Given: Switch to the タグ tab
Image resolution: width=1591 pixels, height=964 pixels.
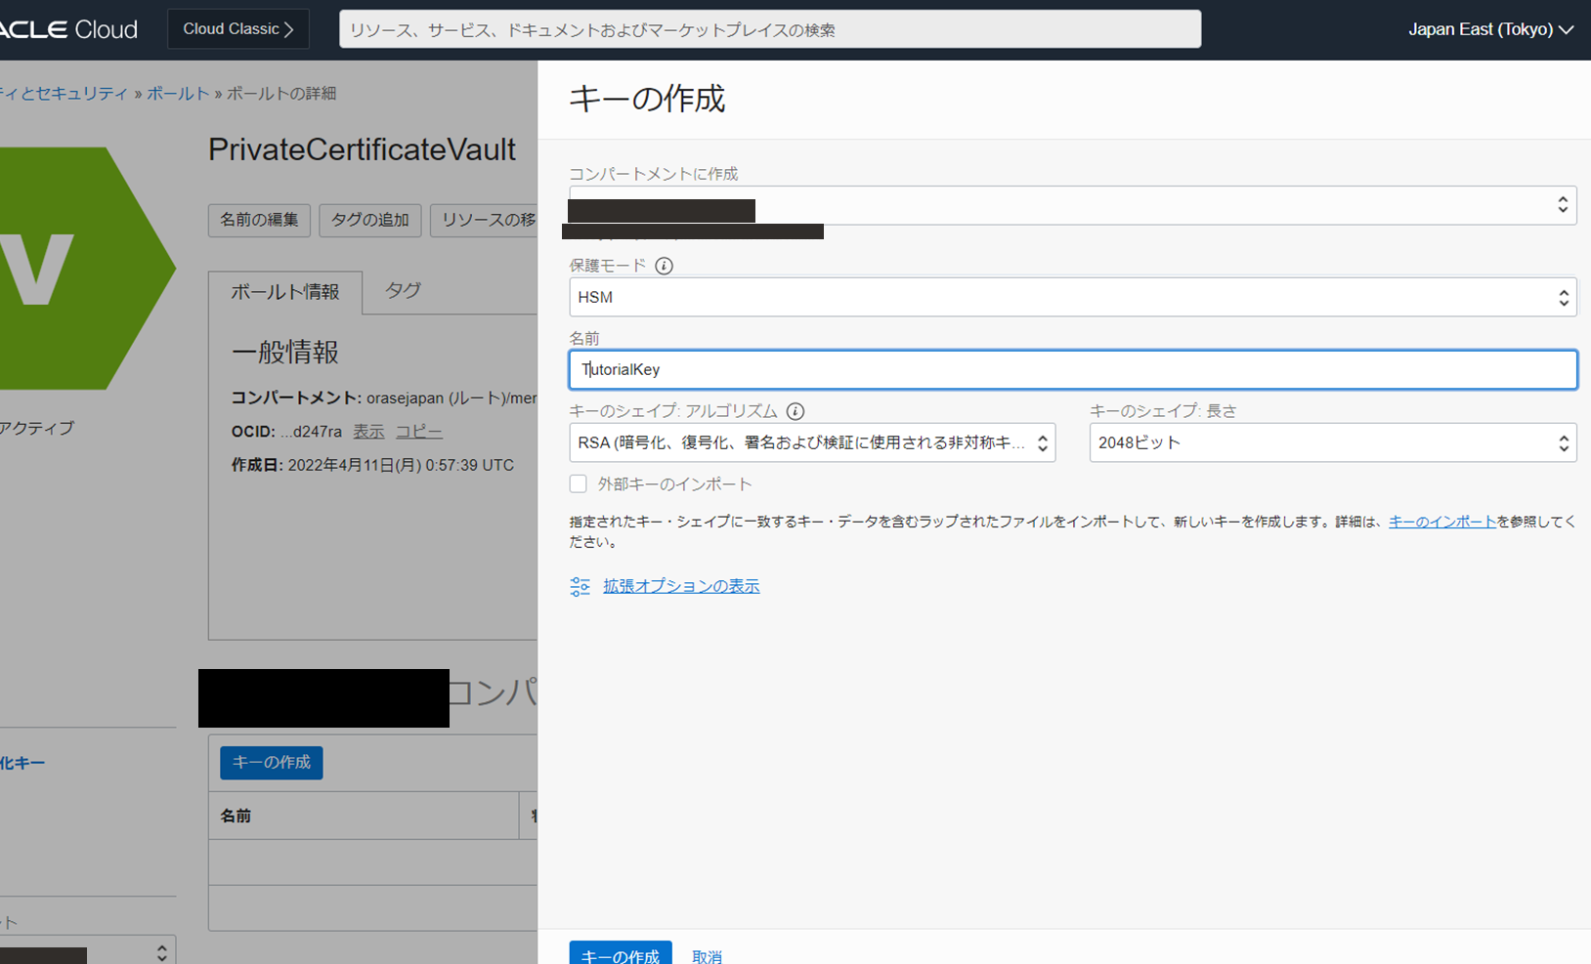Looking at the screenshot, I should click(x=403, y=290).
